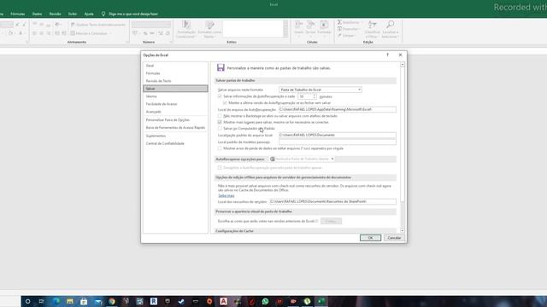Open the save file format dropdown
This screenshot has width=547, height=307.
pyautogui.click(x=321, y=90)
